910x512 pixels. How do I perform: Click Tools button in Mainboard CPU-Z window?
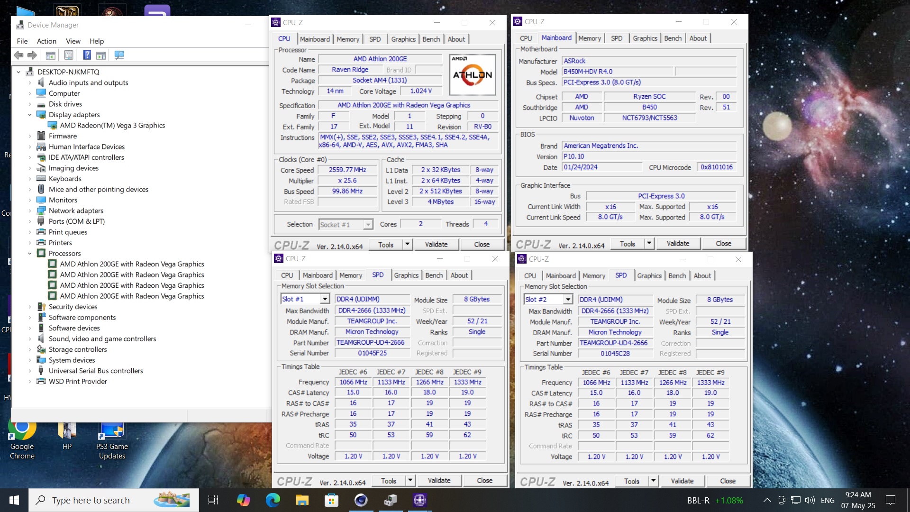[628, 244]
